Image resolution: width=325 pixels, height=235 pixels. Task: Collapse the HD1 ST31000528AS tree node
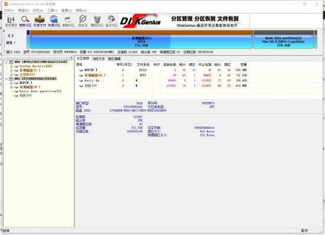pos(6,79)
